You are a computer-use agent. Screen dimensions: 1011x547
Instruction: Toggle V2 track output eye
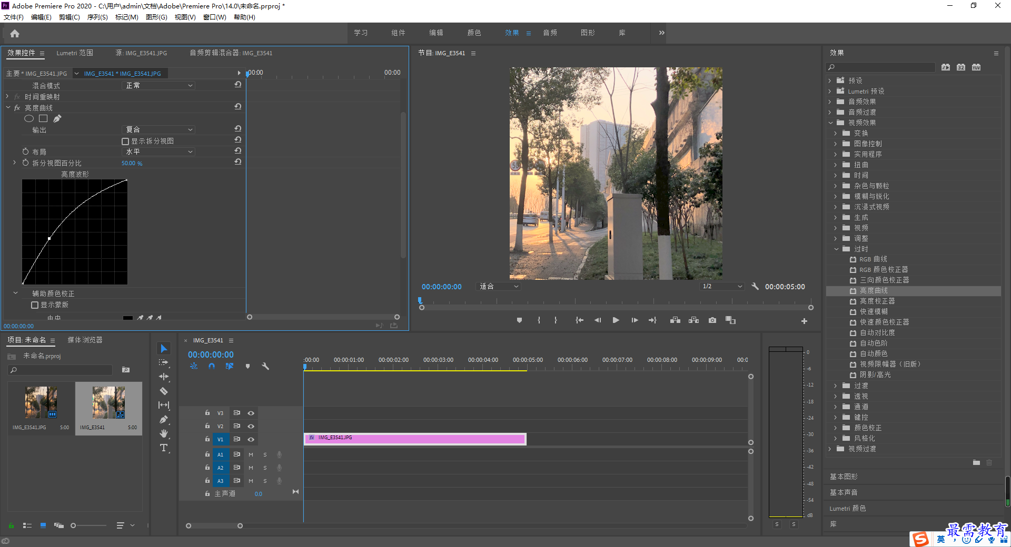[x=251, y=426]
